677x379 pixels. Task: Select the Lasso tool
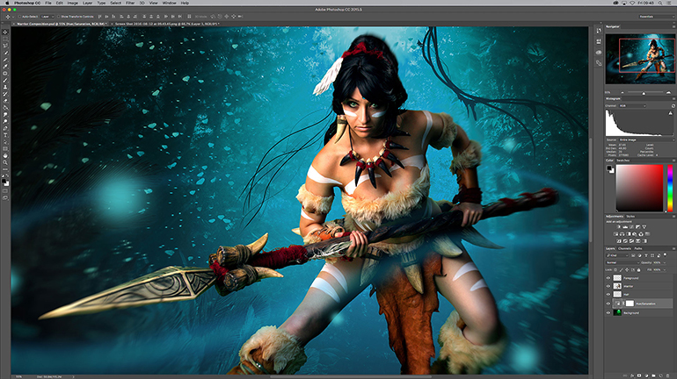click(x=5, y=46)
